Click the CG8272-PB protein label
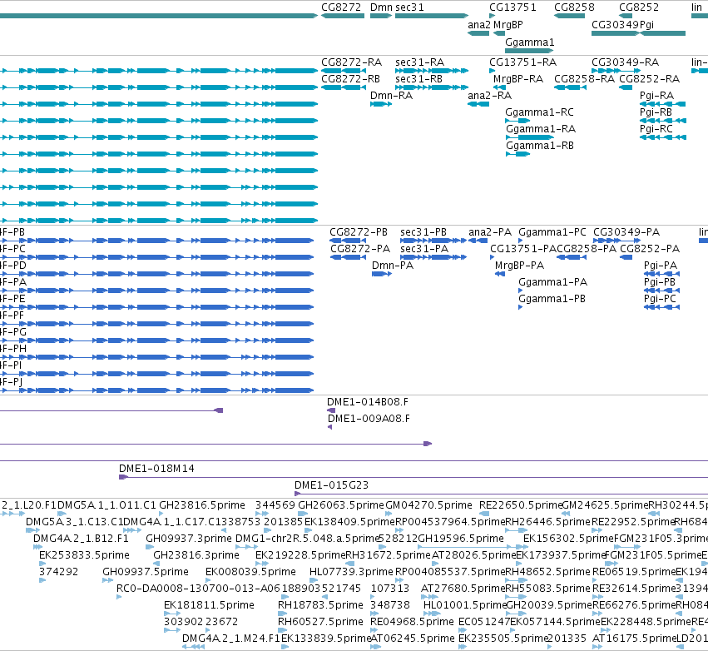The image size is (708, 651). (359, 231)
